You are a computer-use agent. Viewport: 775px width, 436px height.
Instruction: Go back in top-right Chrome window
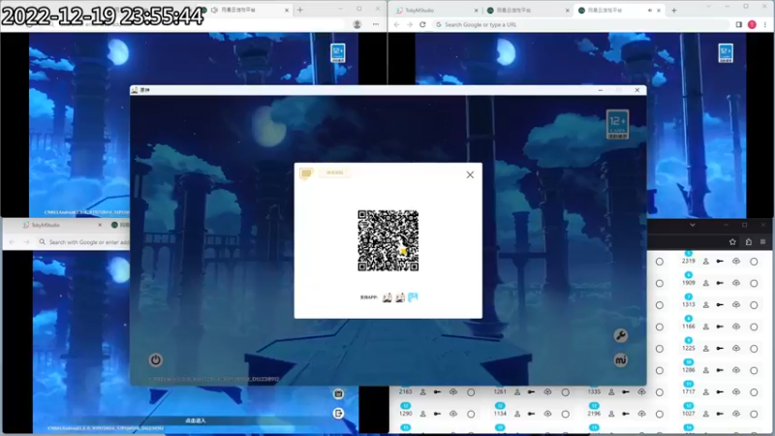coord(397,24)
